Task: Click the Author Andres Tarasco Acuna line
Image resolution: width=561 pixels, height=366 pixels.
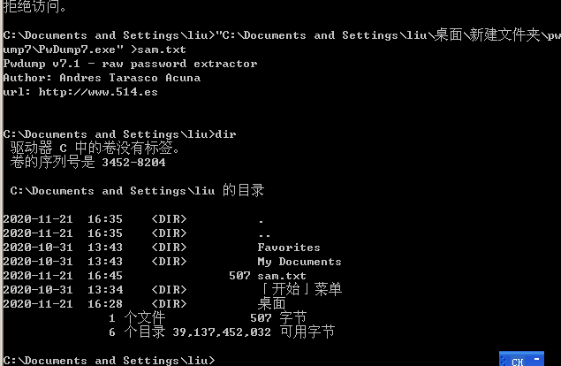Action: pos(102,78)
